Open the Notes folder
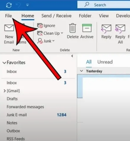Viewport: 130px width, 141px height. [x=12, y=123]
